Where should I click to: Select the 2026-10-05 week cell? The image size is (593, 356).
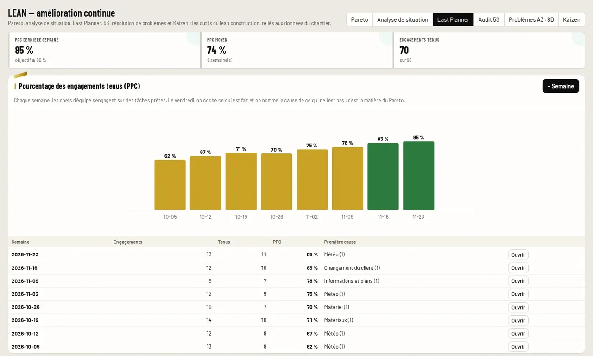pos(25,346)
